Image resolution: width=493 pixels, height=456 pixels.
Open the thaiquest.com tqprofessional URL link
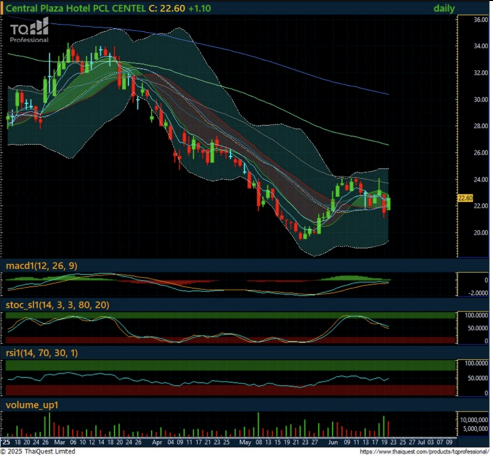click(423, 452)
